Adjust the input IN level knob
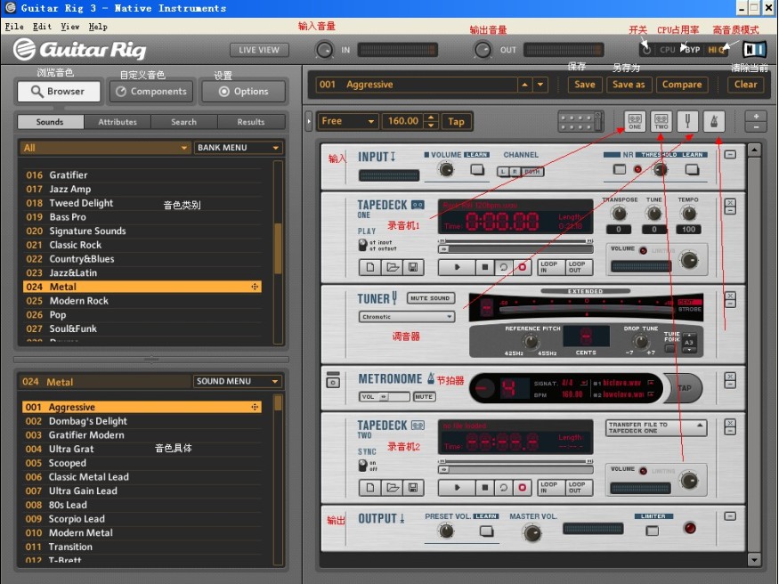Screen dimensions: 779x584 click(324, 50)
